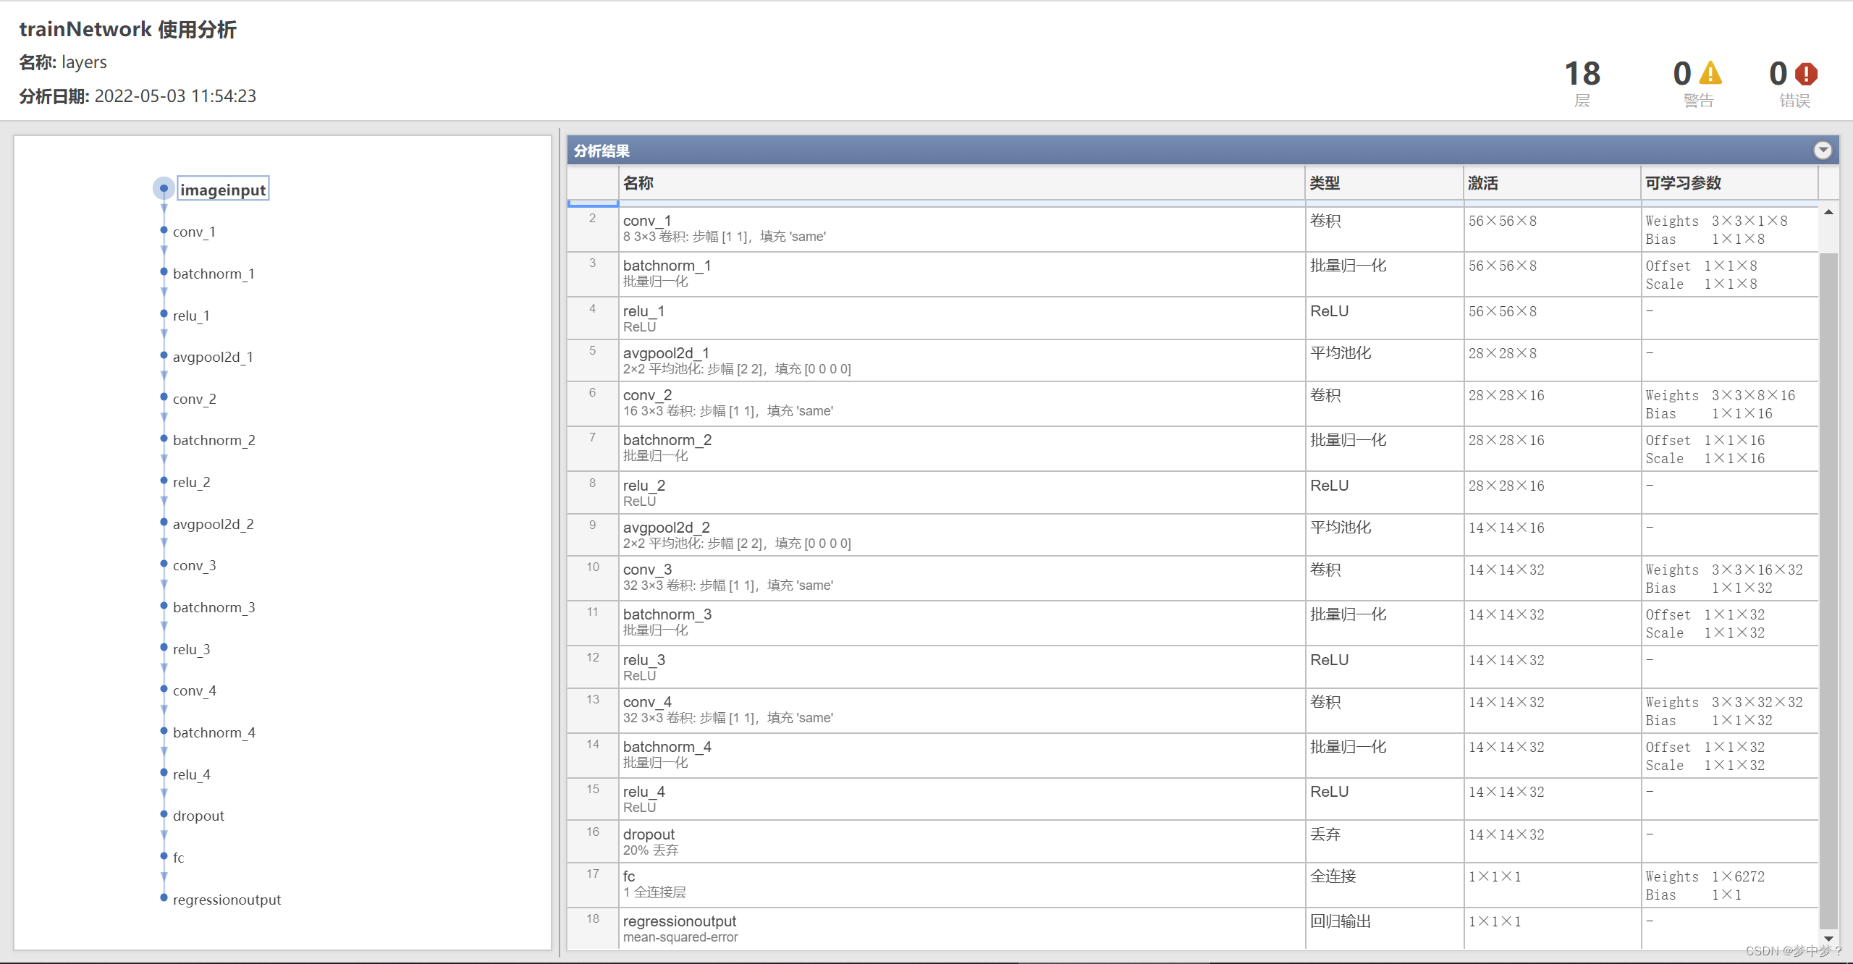Select table row 12 relu_3

tap(1193, 667)
